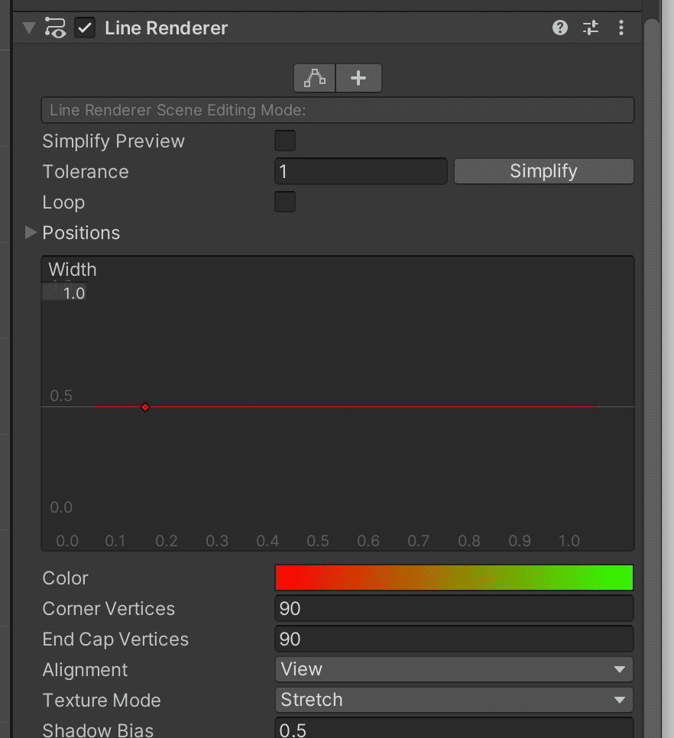Collapse the Line Renderer component foldout
The image size is (674, 738).
click(x=29, y=28)
